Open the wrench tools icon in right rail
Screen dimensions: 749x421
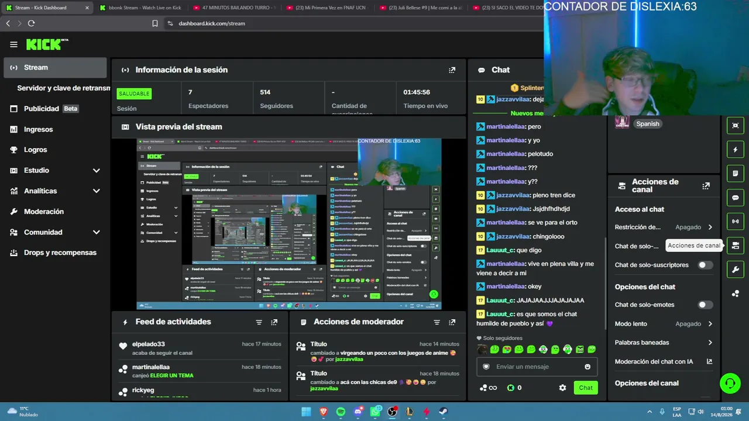(x=736, y=270)
